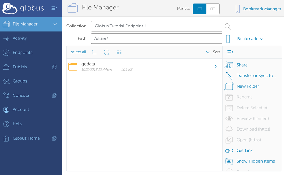
Task: Click the File Manager folder icon in the header
Action: pos(73,8)
